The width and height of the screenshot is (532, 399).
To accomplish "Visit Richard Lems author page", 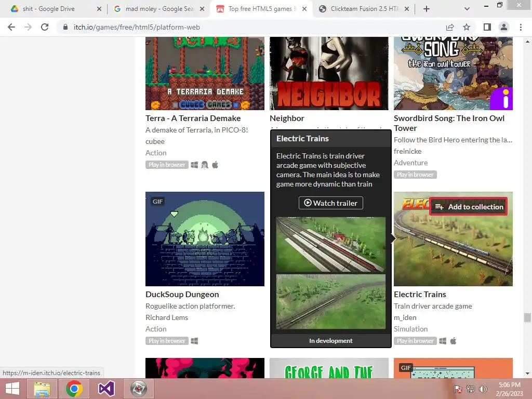I will (x=167, y=317).
